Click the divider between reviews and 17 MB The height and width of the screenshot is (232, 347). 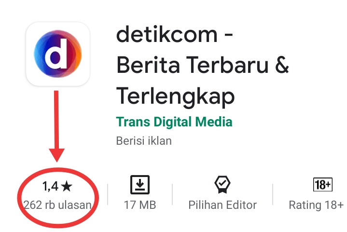108,194
